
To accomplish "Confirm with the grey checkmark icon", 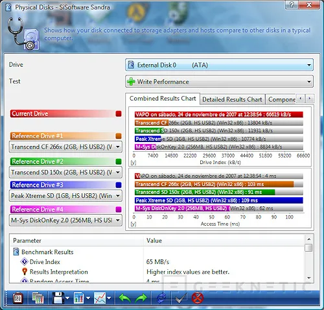I will (181, 298).
